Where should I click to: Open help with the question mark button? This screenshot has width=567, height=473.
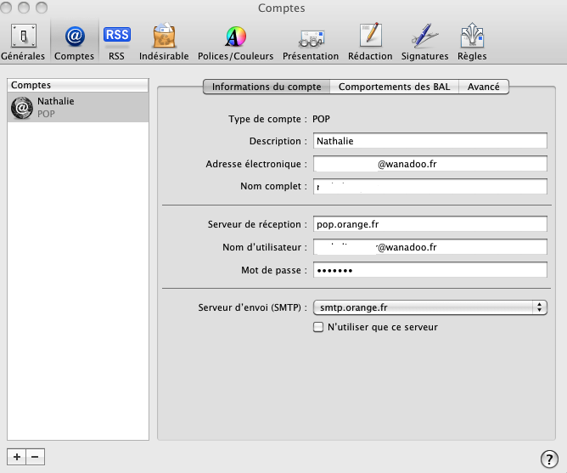point(548,459)
